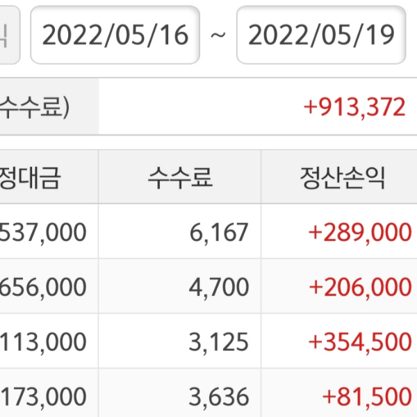Select the 3,125 fee cell
417x417 pixels.
[218, 342]
